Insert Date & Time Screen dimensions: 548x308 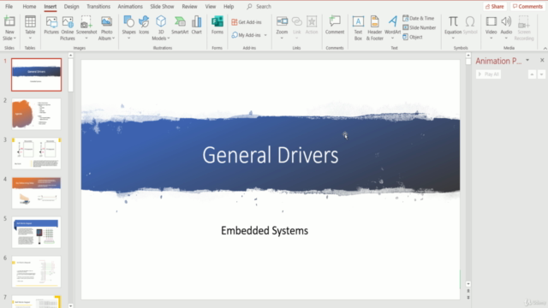pyautogui.click(x=419, y=18)
